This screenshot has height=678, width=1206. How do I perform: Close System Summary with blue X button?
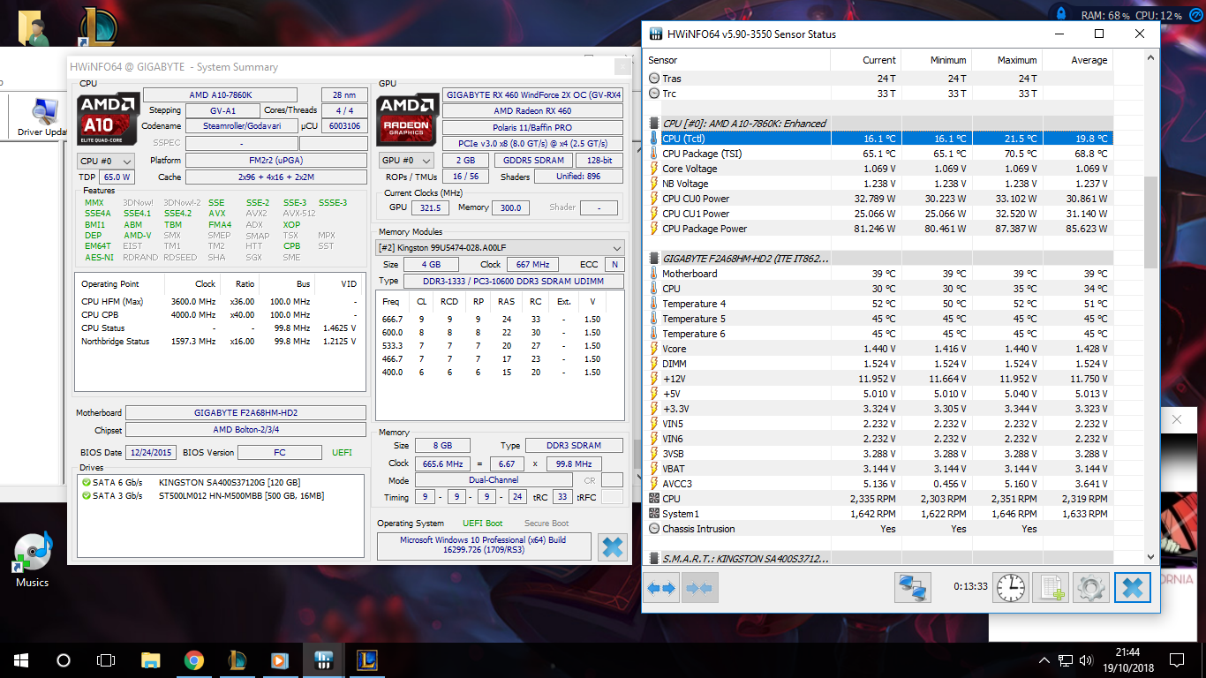pyautogui.click(x=612, y=547)
